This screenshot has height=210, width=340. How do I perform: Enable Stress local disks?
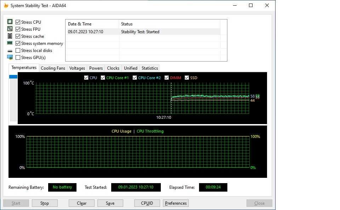pos(18,51)
